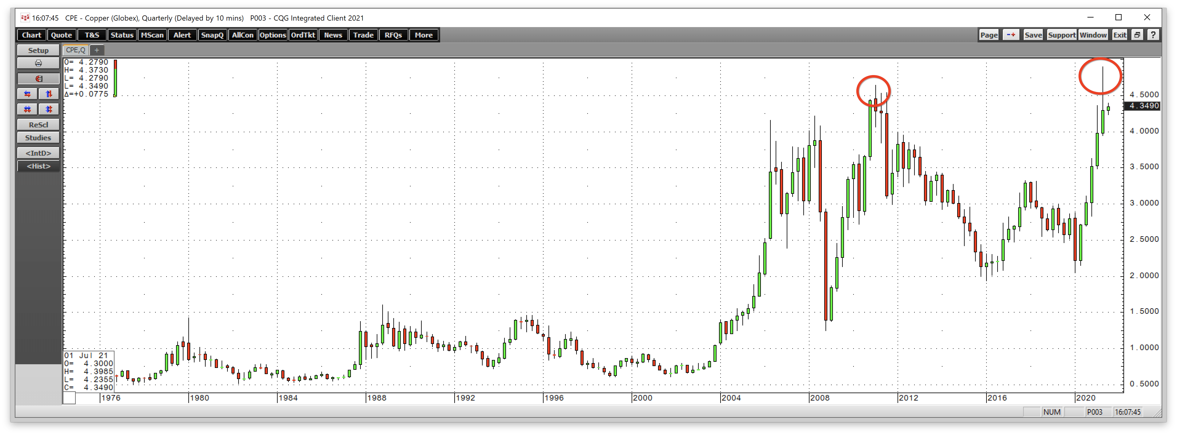The height and width of the screenshot is (435, 1177).
Task: Open the Options toolbar item
Action: coord(273,35)
